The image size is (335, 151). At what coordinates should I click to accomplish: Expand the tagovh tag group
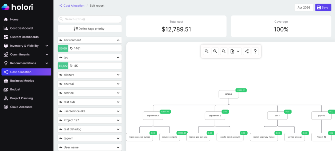pos(118,138)
